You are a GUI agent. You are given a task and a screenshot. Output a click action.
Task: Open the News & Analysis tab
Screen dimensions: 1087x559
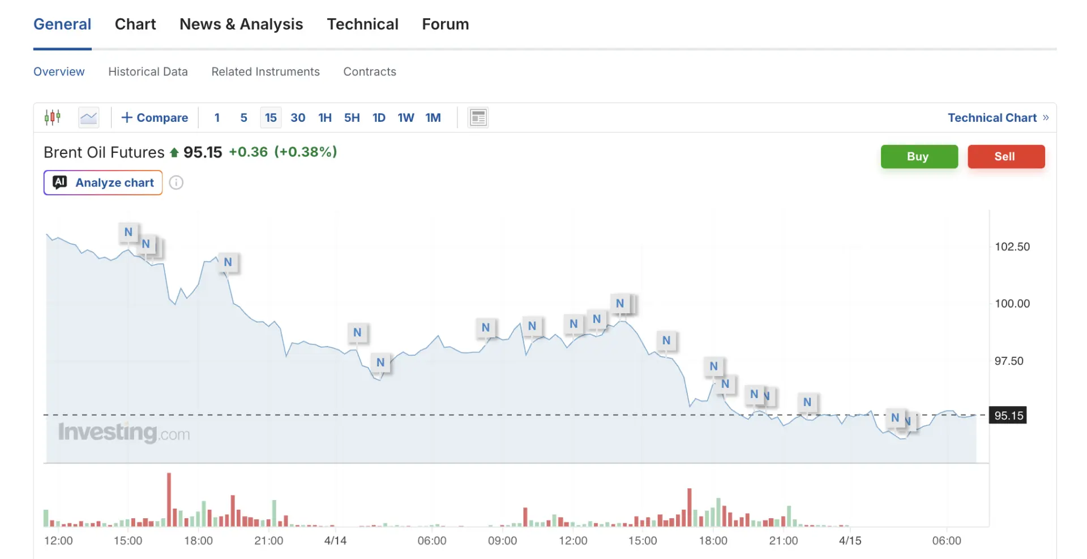pos(241,24)
